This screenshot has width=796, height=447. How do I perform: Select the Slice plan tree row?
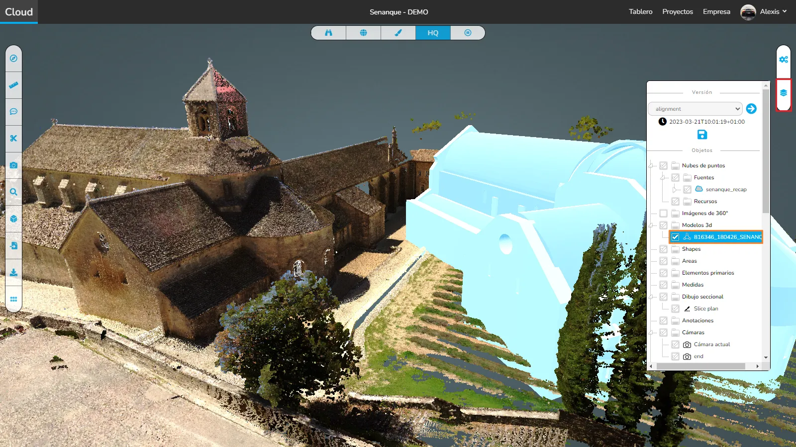point(706,308)
